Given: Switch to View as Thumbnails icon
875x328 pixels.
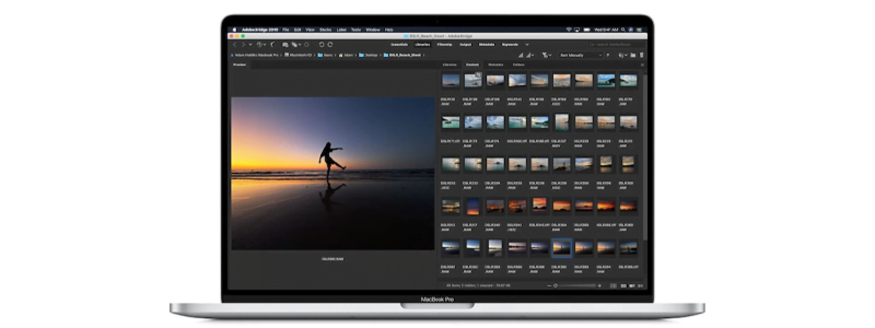Looking at the screenshot, I should pos(624,285).
